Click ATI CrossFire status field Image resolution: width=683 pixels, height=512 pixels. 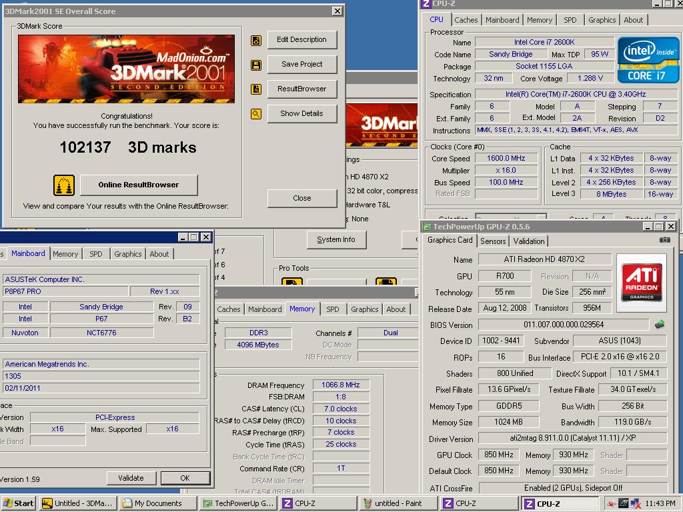point(573,488)
